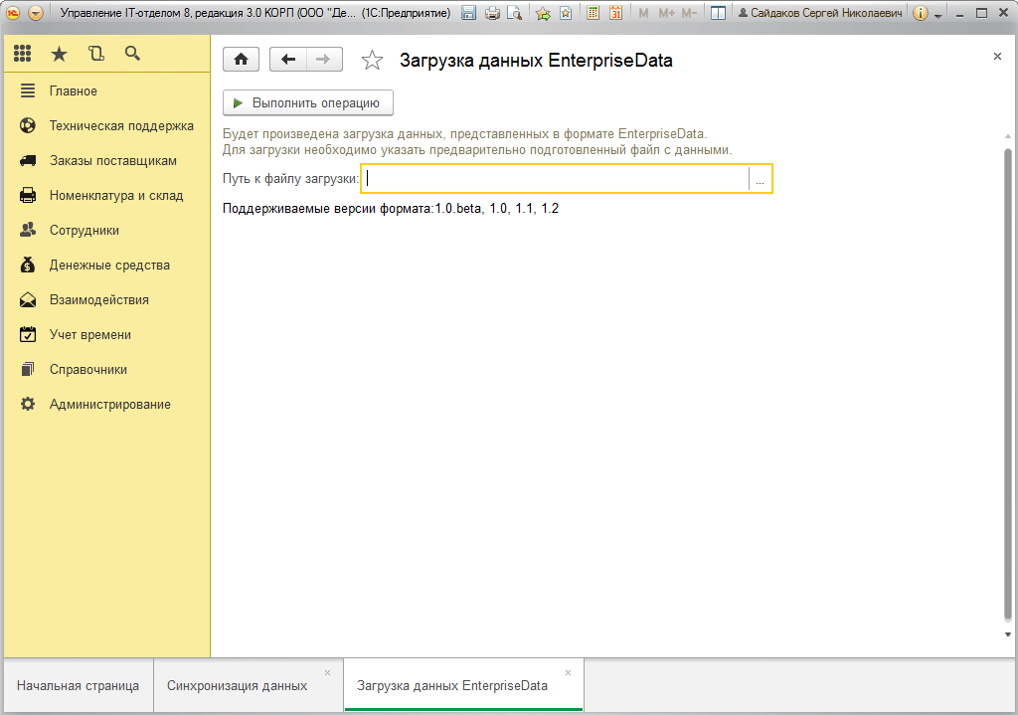Focus the Путь к файлу загрузки field

point(557,179)
